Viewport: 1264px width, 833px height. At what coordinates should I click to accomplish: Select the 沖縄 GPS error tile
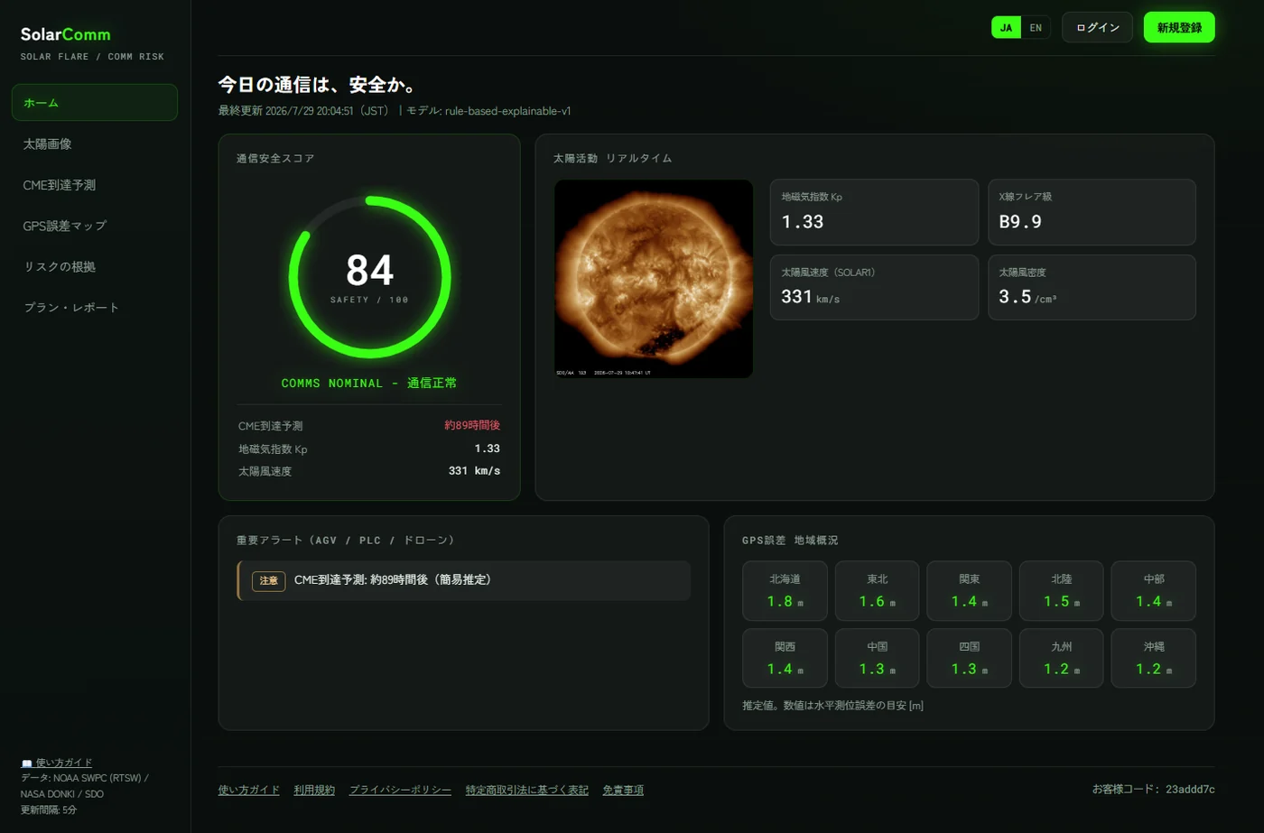[x=1153, y=658]
